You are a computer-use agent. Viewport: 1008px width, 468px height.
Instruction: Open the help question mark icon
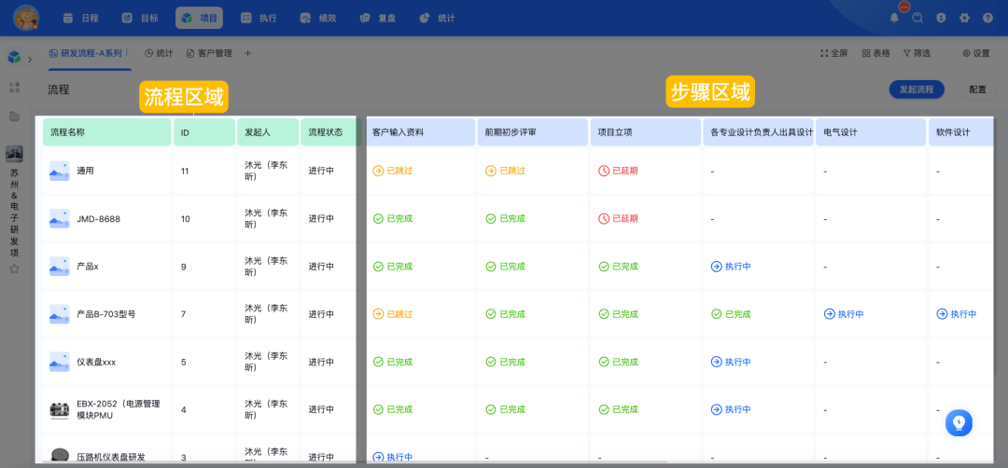tap(987, 18)
